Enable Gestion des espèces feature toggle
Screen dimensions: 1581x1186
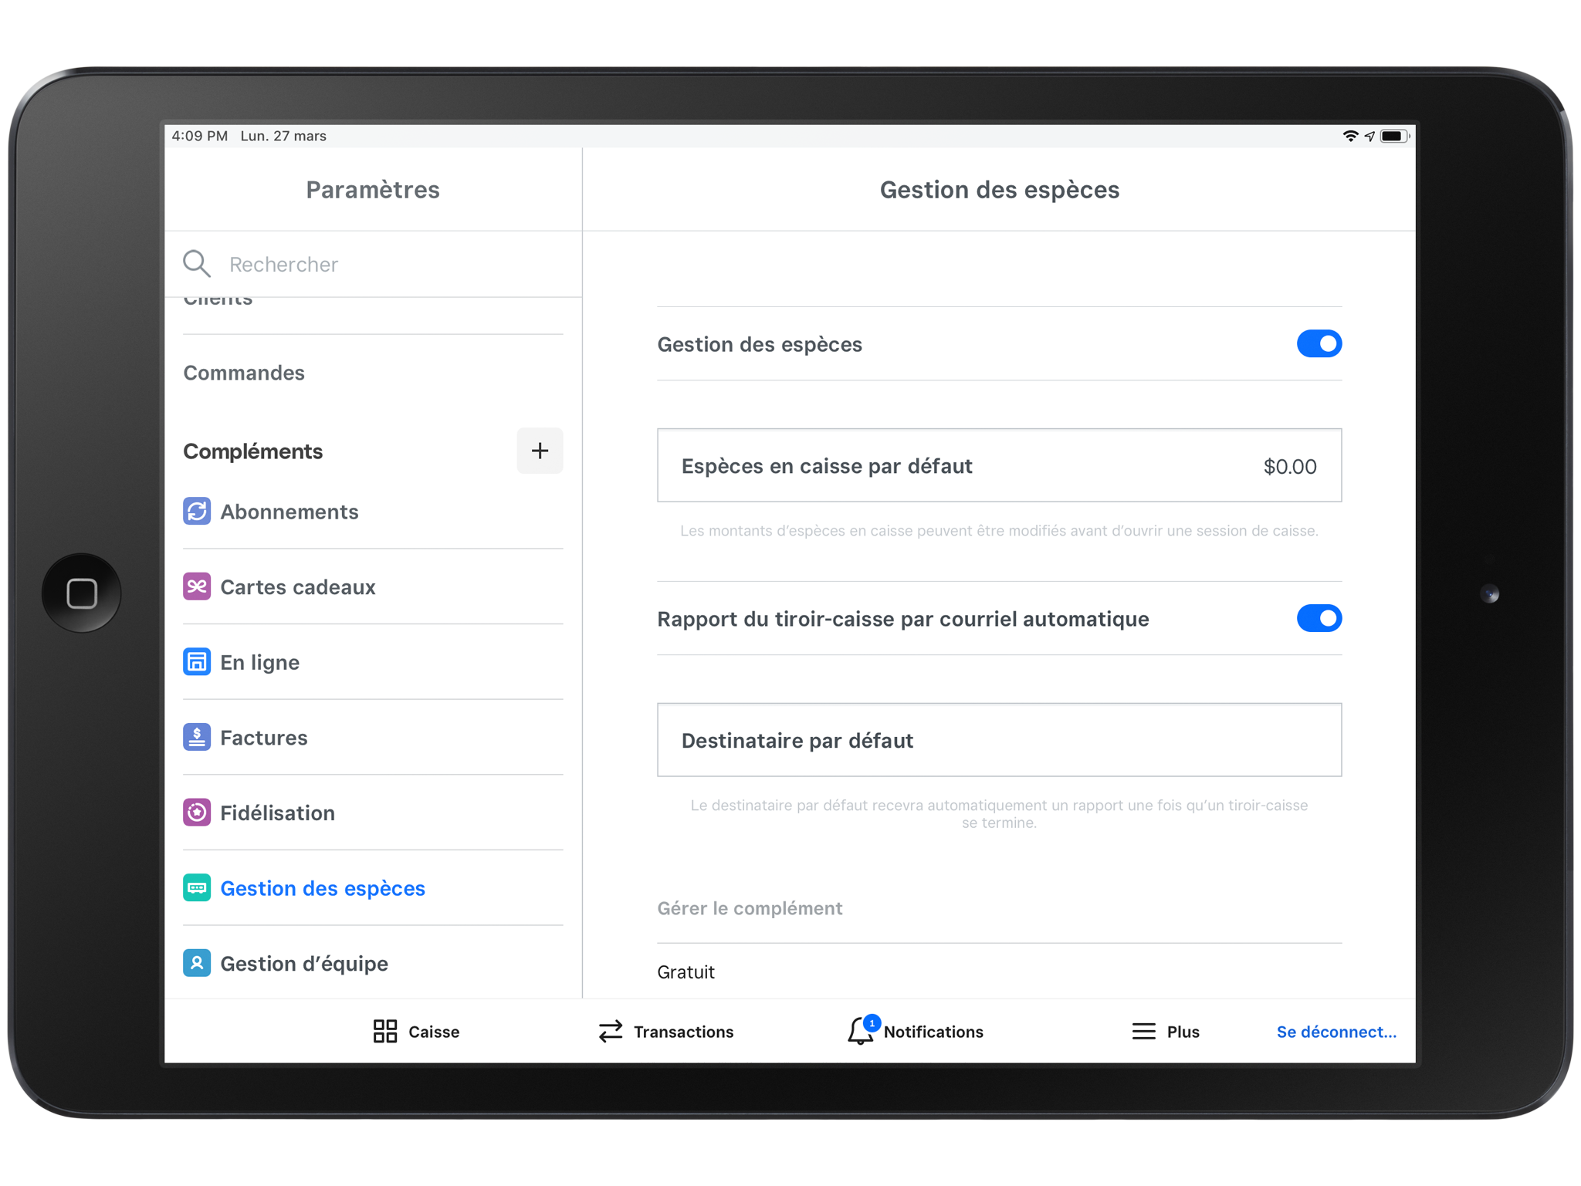[1317, 344]
